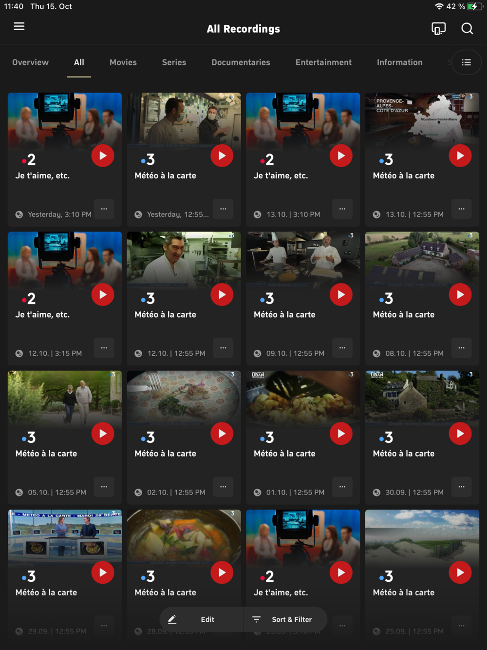Go to the Entertainment tab
This screenshot has height=650, width=487.
323,62
